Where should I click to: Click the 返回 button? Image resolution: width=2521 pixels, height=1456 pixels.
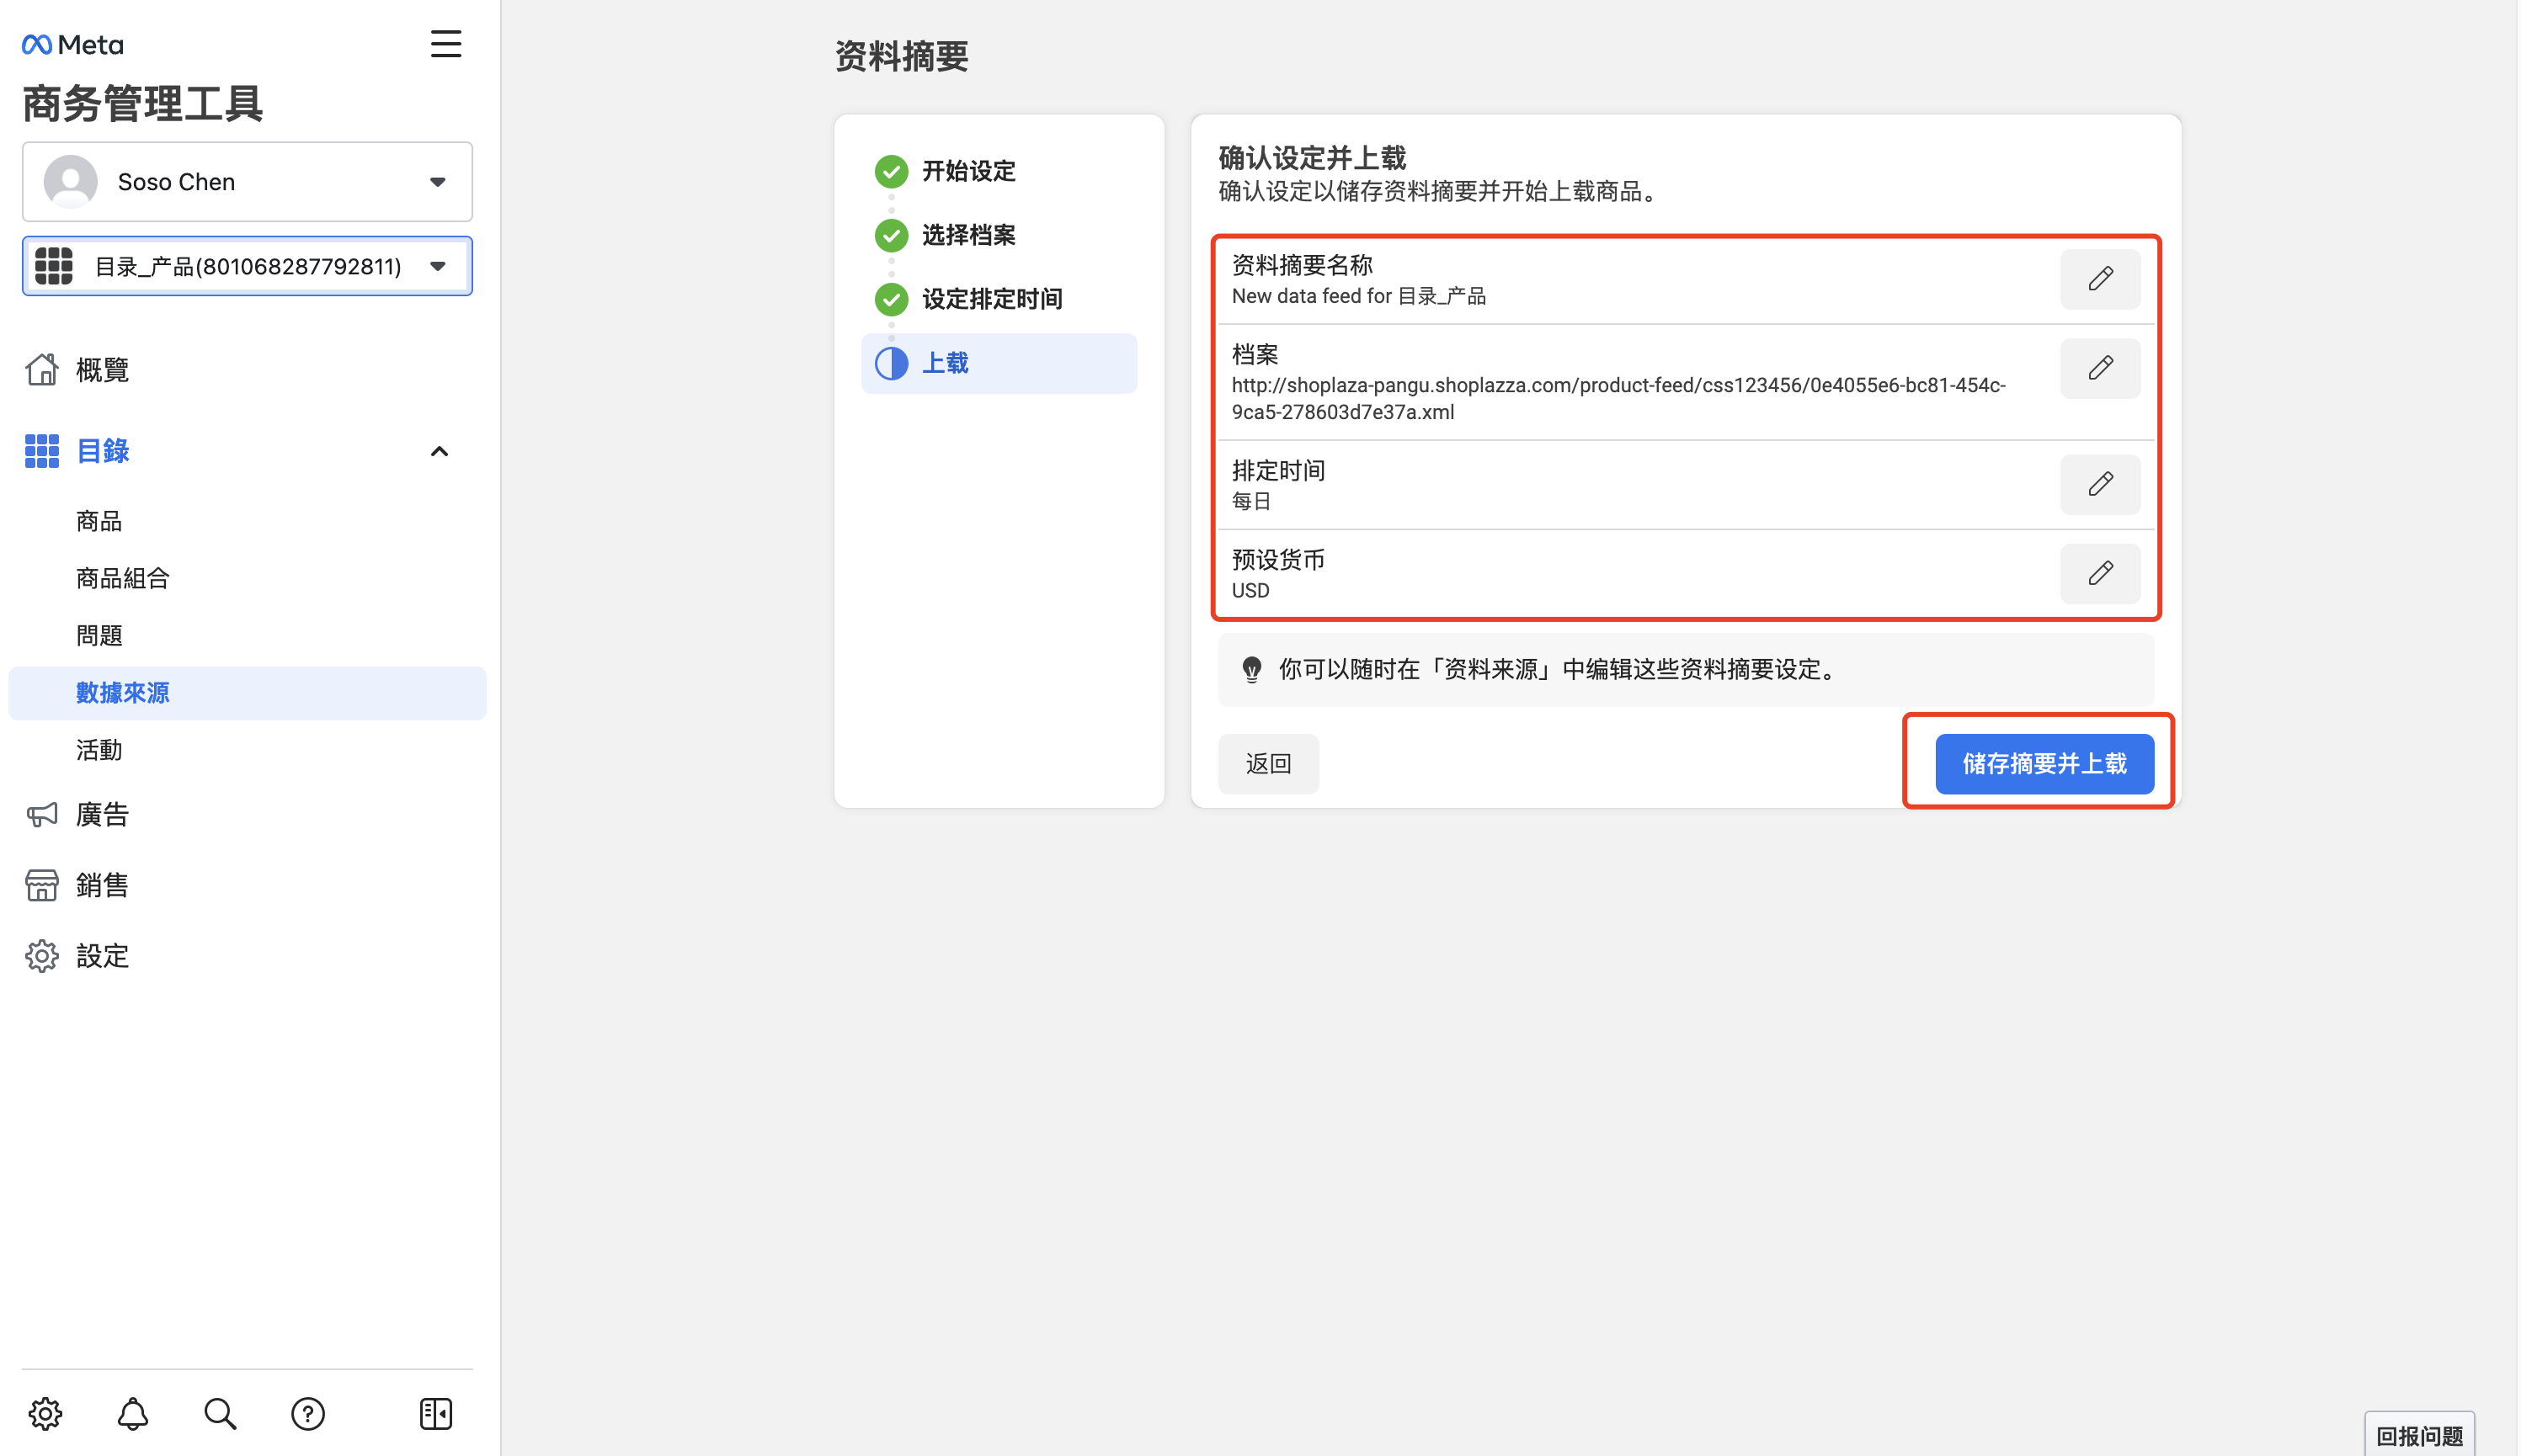(1269, 764)
